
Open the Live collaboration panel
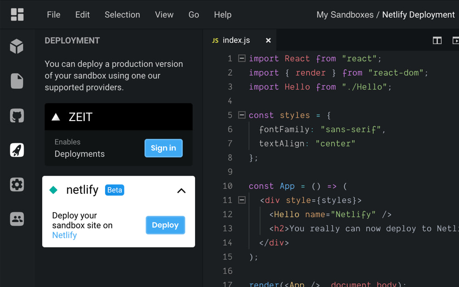tap(17, 219)
